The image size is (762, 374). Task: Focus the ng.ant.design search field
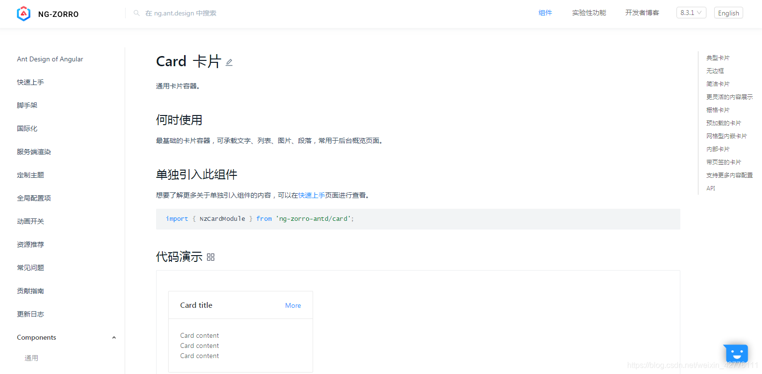coord(181,13)
